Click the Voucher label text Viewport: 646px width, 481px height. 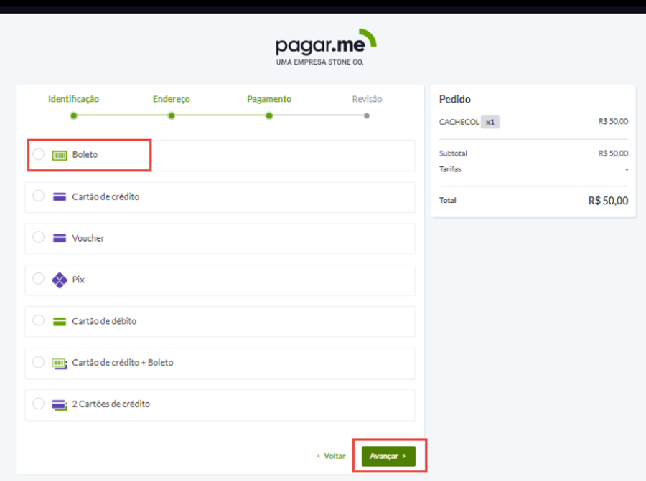pyautogui.click(x=88, y=238)
